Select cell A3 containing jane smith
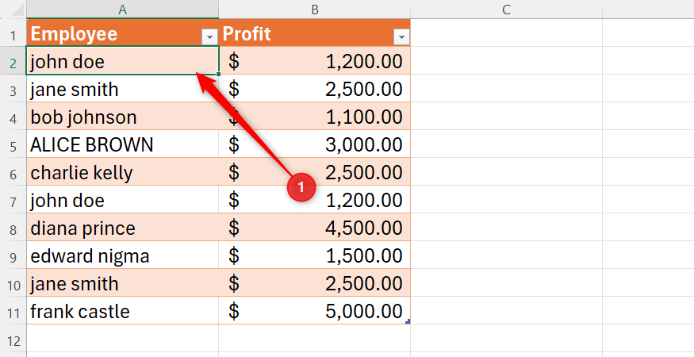 click(x=123, y=89)
